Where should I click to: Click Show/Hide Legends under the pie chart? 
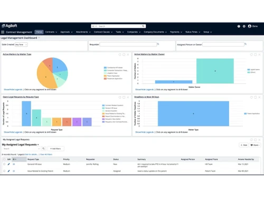(x=13, y=89)
